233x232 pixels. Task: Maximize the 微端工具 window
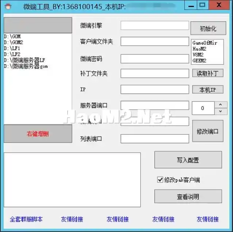tap(203, 5)
